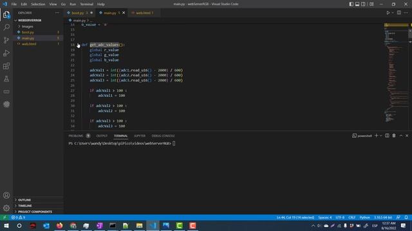Select the powershell terminal entry
This screenshot has height=231, width=412.
pyautogui.click(x=362, y=135)
